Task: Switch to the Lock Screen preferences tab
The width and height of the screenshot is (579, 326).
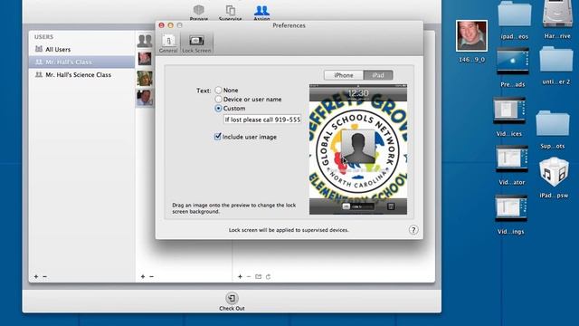Action: click(x=196, y=44)
